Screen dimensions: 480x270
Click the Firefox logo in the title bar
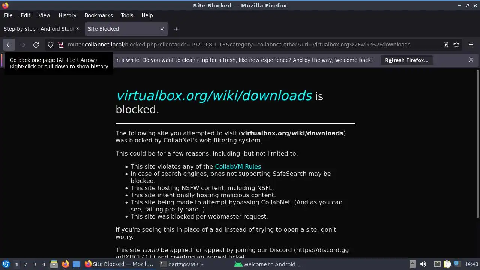pyautogui.click(x=5, y=5)
